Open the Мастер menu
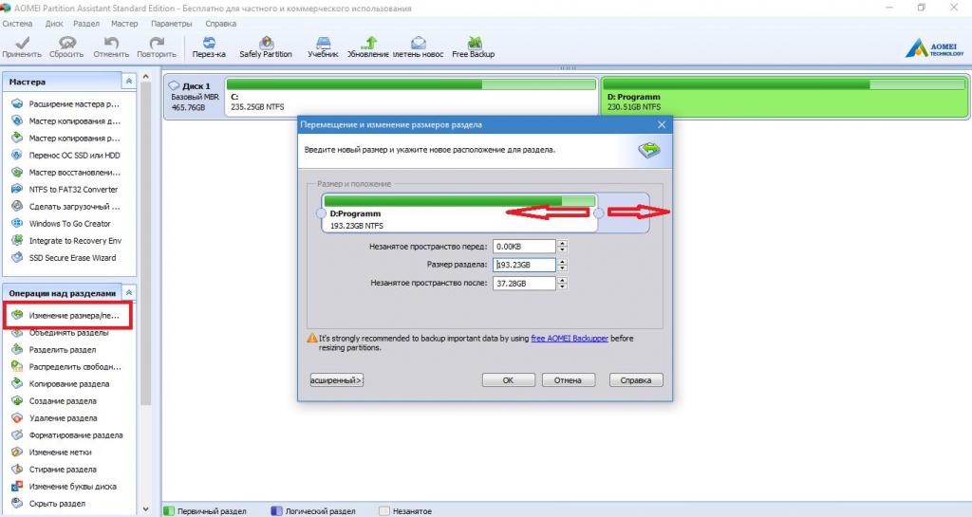972x517 pixels. tap(124, 24)
